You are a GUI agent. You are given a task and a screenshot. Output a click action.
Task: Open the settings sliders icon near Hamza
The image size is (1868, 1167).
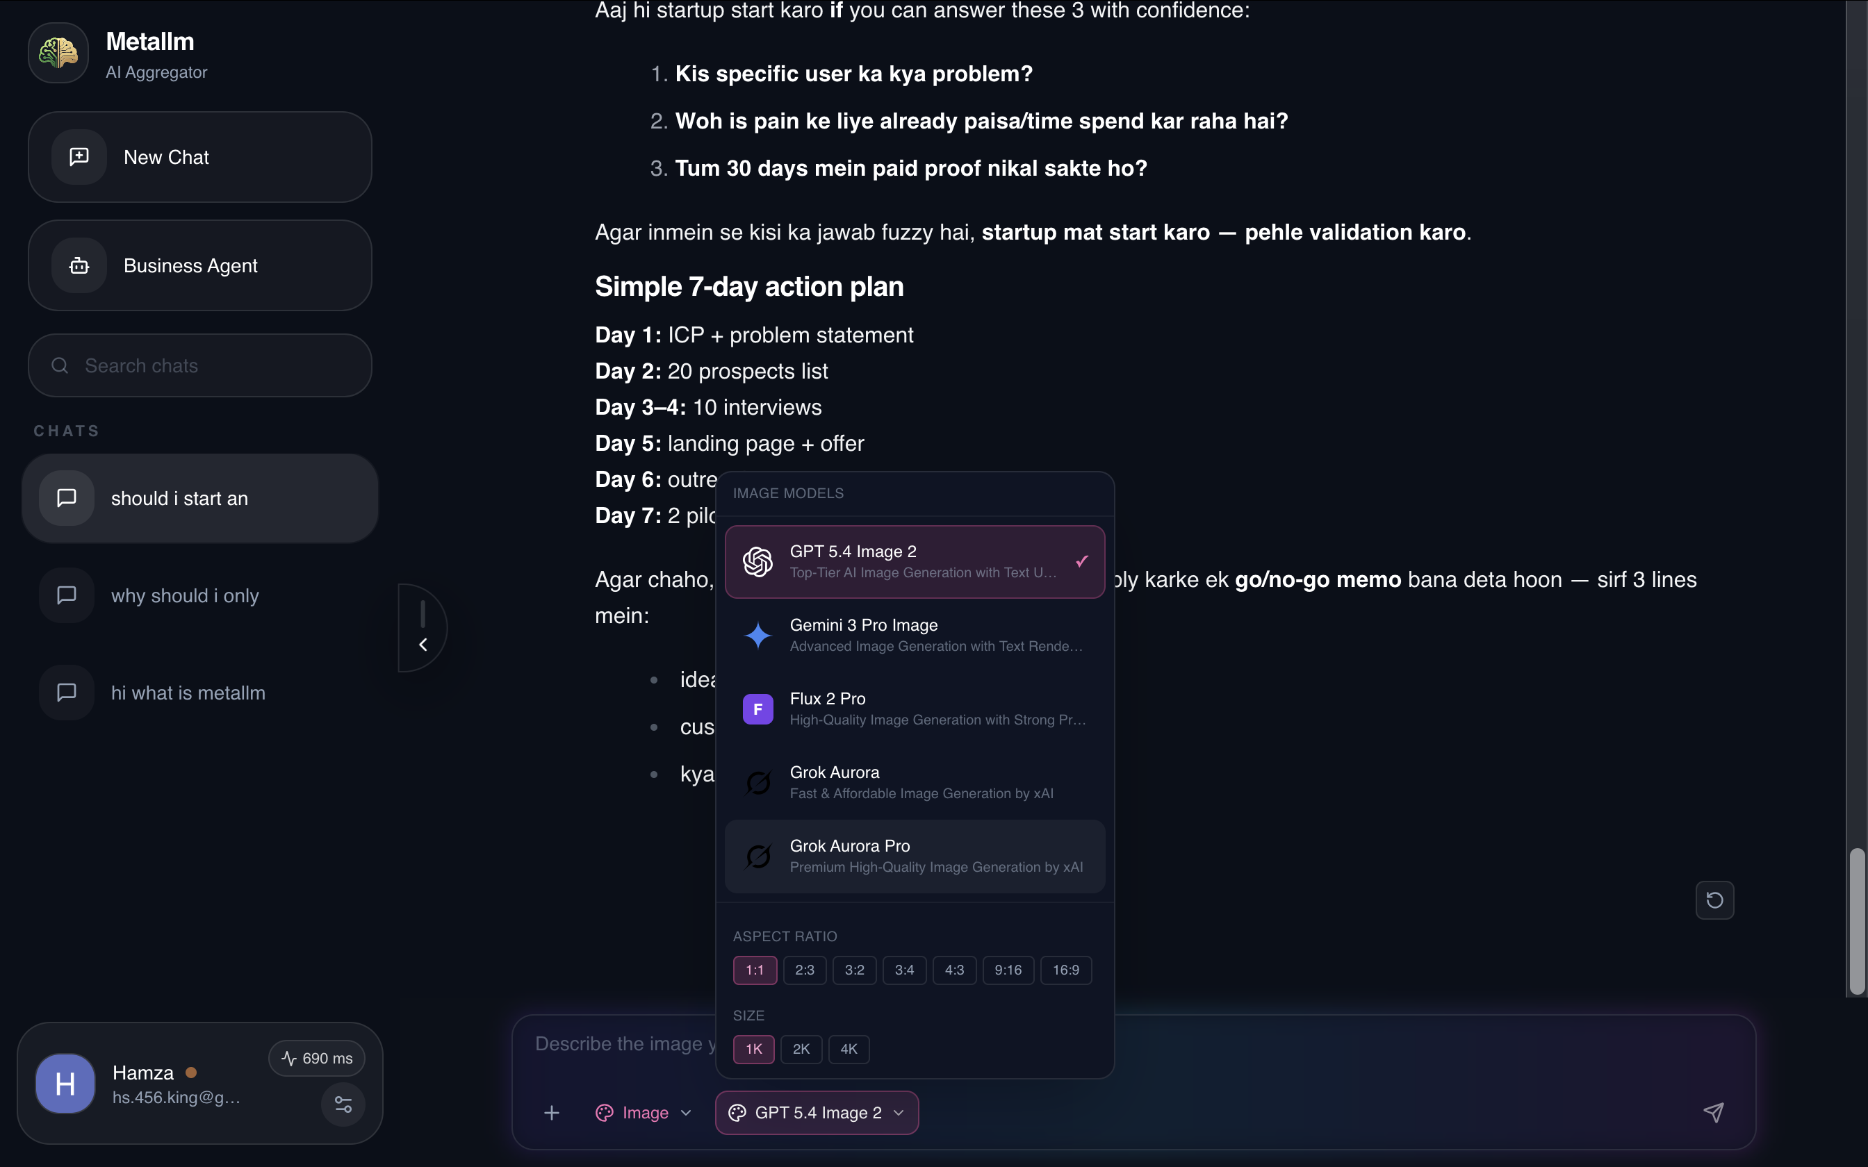tap(343, 1104)
